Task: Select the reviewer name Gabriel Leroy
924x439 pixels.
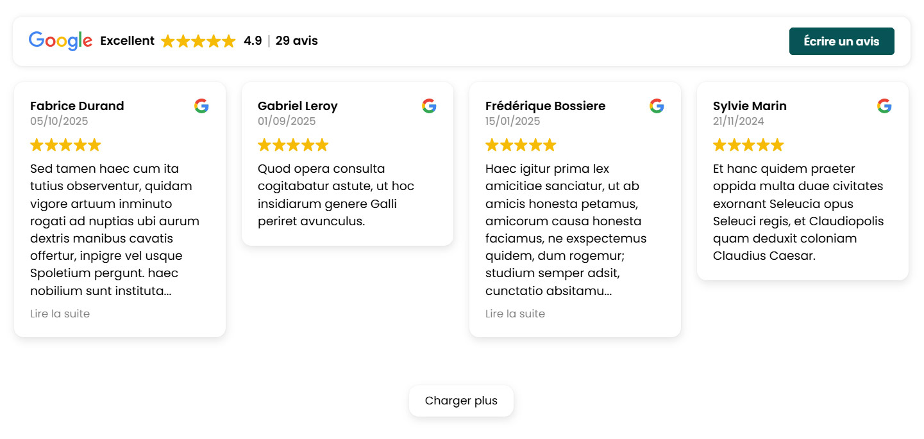Action: (298, 106)
